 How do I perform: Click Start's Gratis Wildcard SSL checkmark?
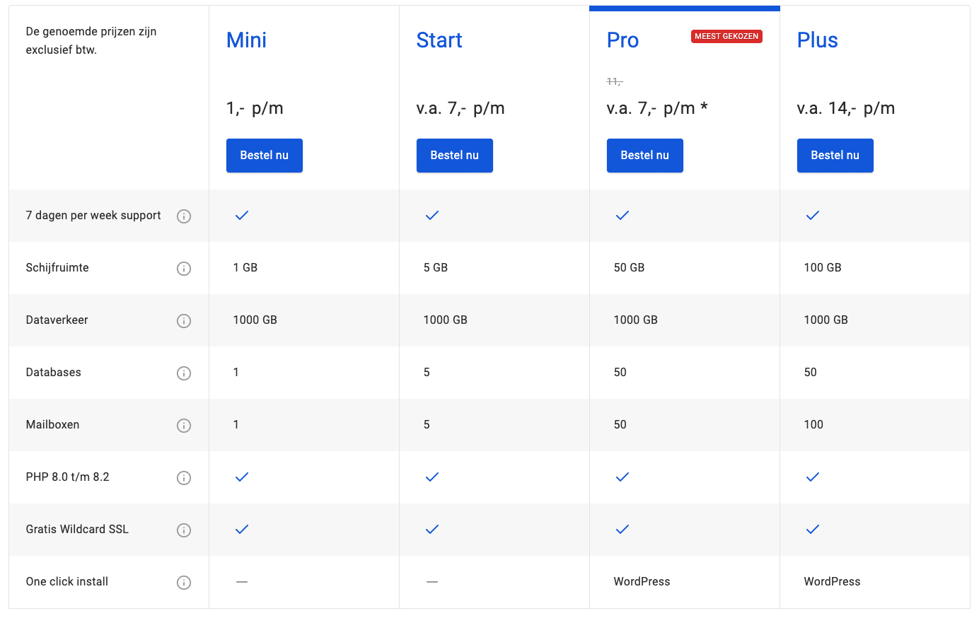[432, 529]
